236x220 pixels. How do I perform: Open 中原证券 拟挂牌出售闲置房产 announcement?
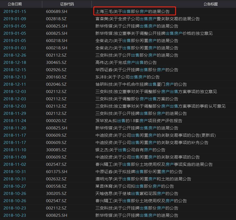click(139, 171)
